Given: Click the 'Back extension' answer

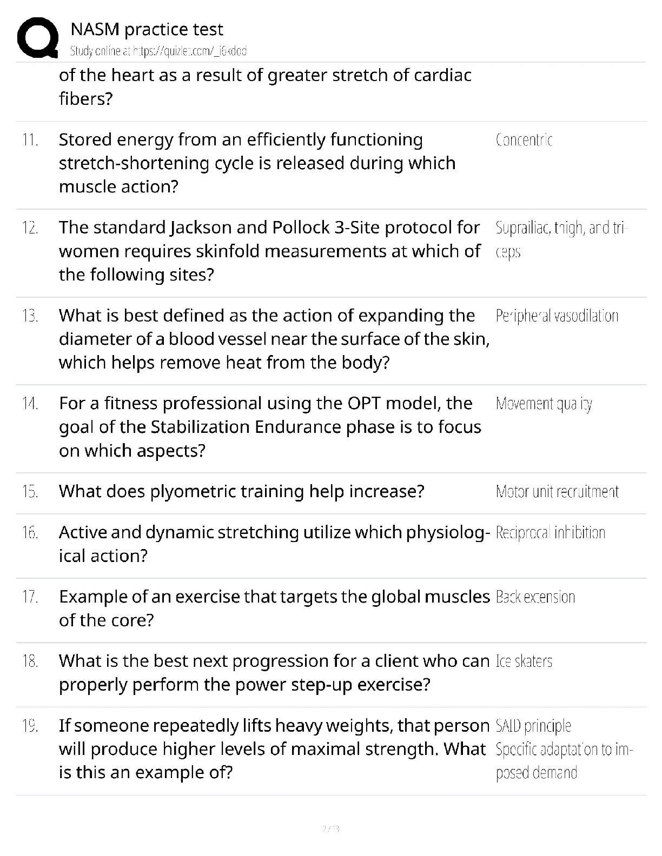Looking at the screenshot, I should coord(535,597).
